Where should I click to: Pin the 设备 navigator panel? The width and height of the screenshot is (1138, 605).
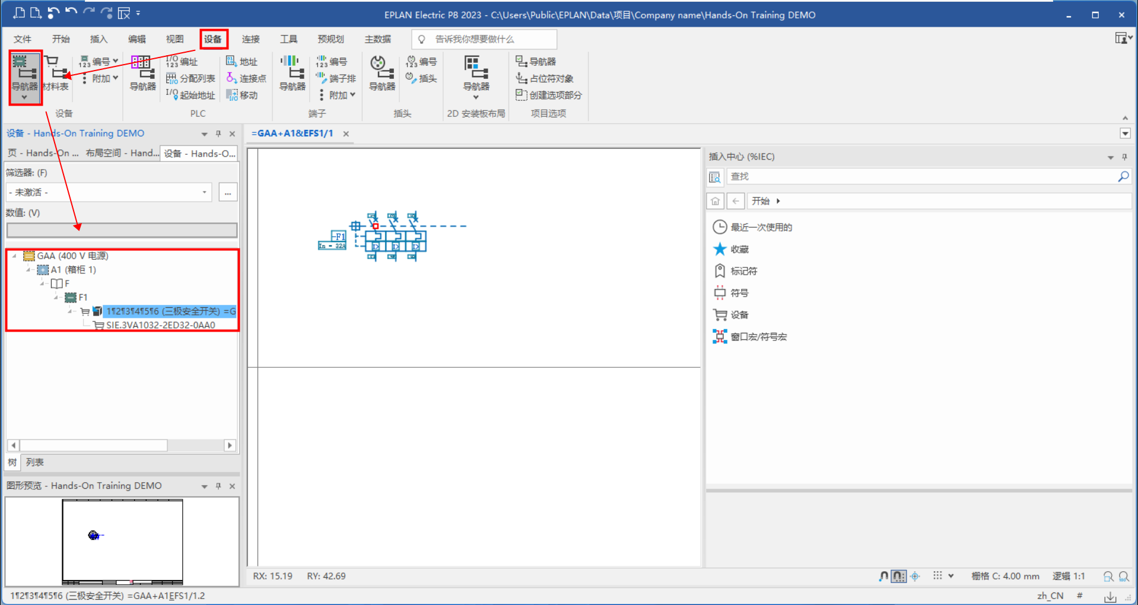tap(218, 134)
